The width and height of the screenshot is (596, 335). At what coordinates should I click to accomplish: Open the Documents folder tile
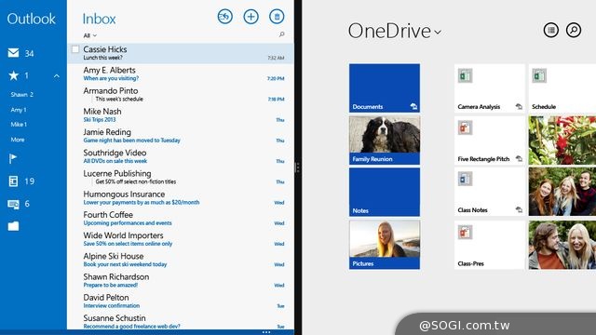(385, 88)
